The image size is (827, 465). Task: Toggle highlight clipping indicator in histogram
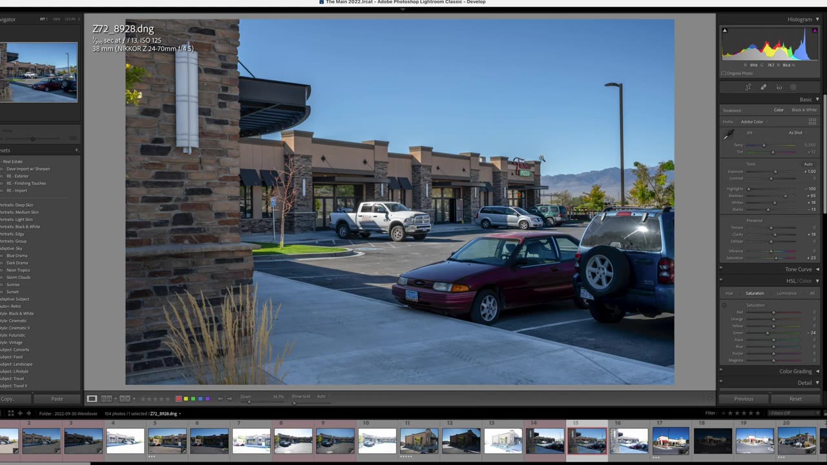[815, 30]
